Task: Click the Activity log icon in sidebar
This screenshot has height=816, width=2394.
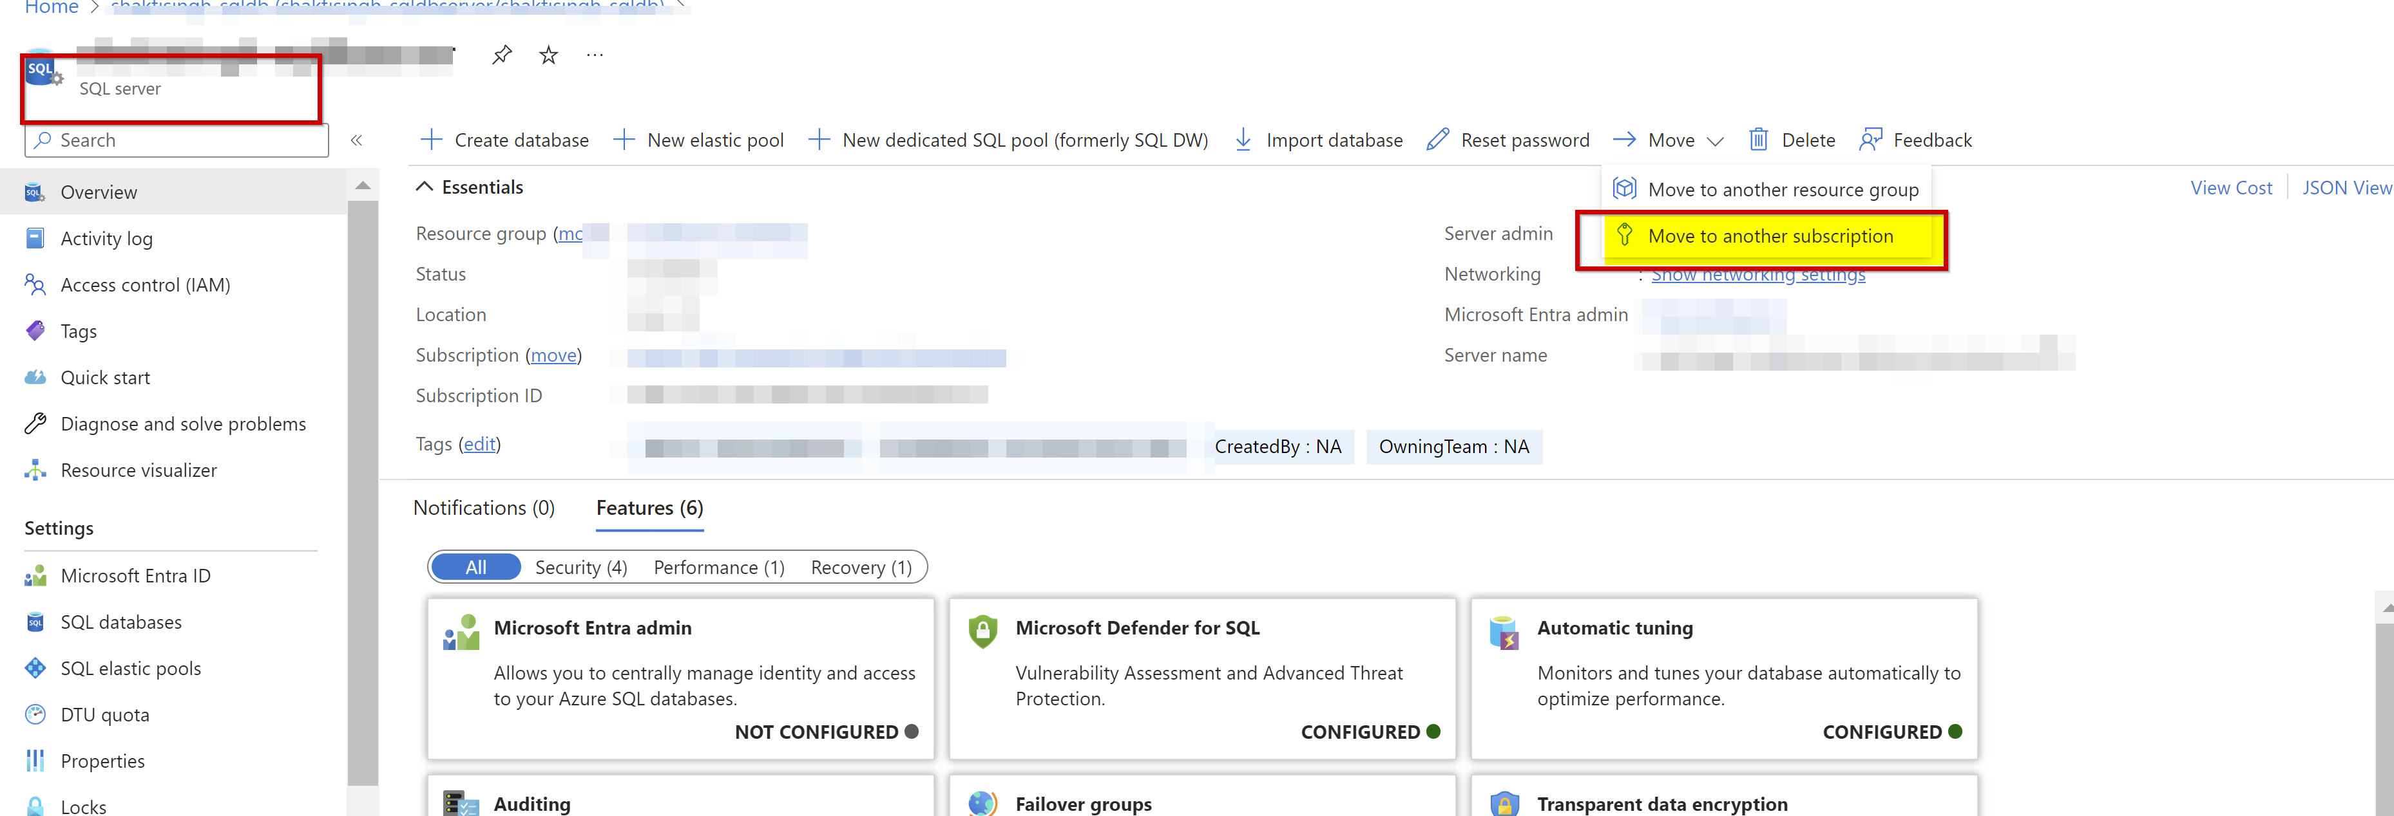Action: pos(35,239)
